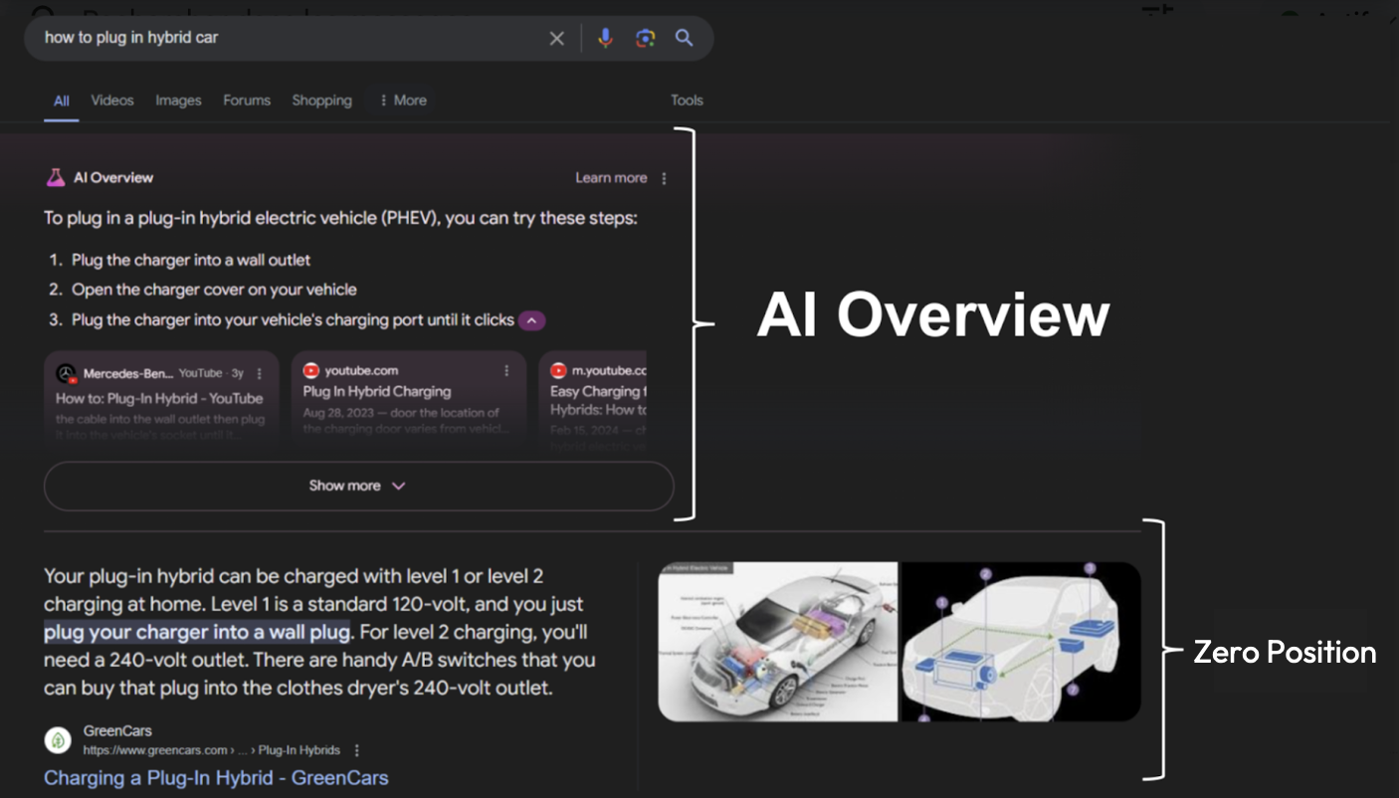Click the Mercedes-Benz channel logo icon
The image size is (1399, 798).
(67, 374)
